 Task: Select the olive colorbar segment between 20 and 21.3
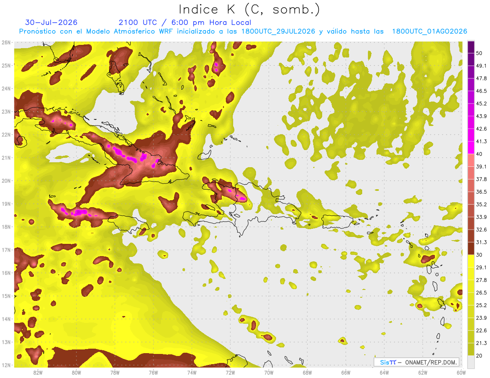point(471,349)
